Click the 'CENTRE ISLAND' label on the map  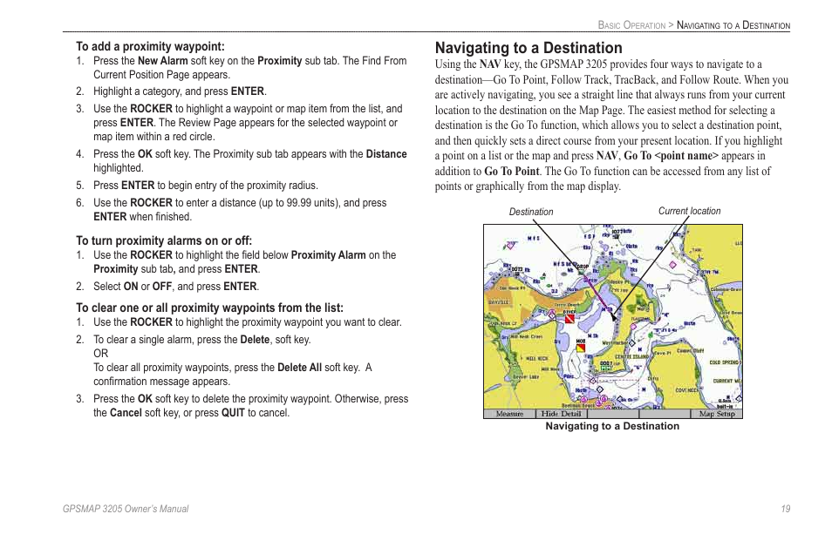pos(631,356)
